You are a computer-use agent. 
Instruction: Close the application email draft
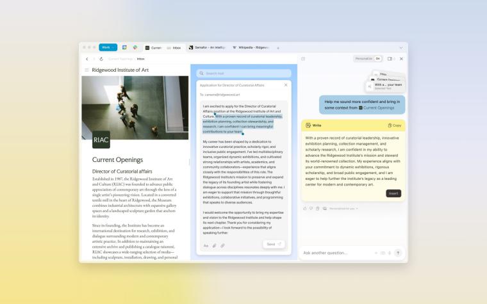click(286, 85)
